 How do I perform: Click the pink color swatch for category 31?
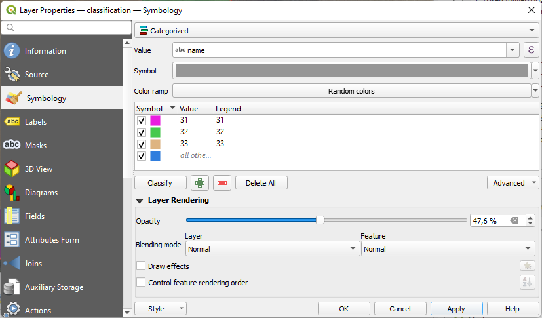(155, 121)
